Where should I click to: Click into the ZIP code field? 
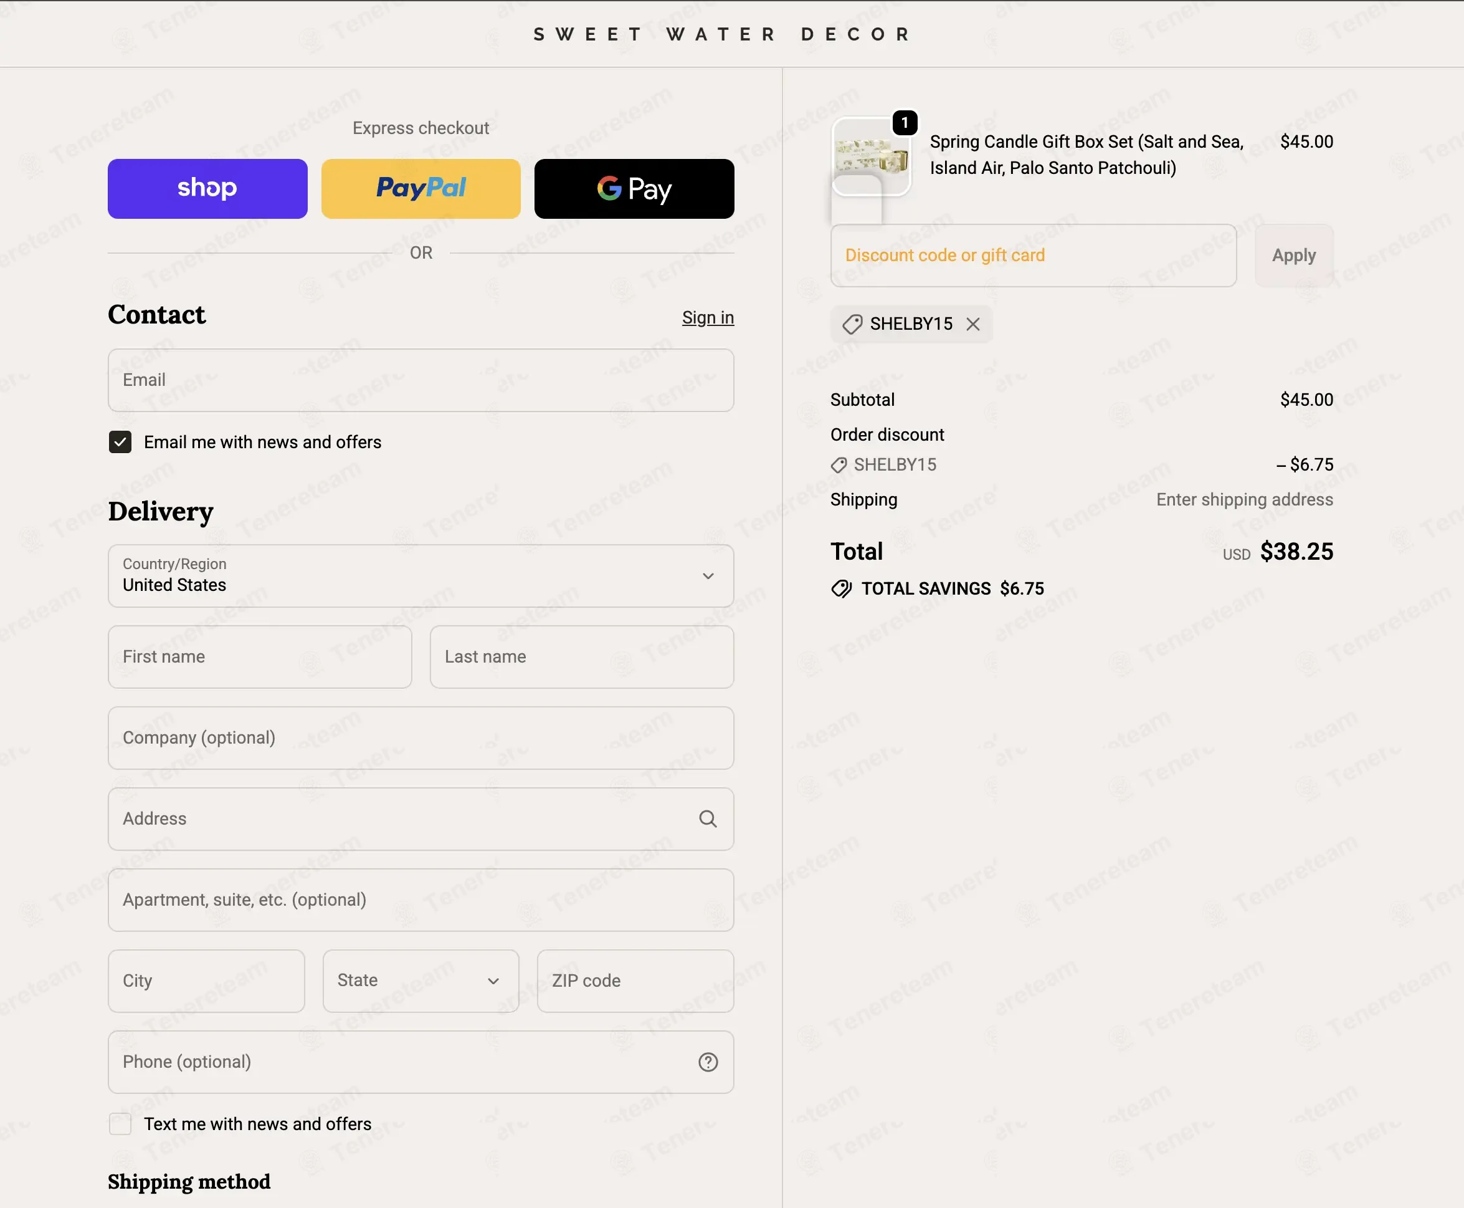tap(635, 981)
